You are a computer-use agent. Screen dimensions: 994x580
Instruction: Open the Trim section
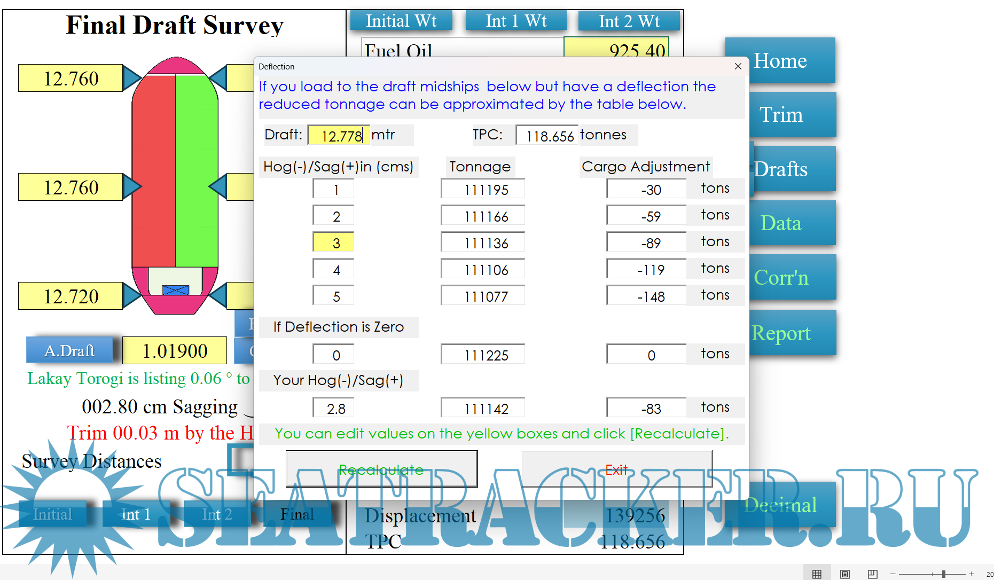[781, 115]
